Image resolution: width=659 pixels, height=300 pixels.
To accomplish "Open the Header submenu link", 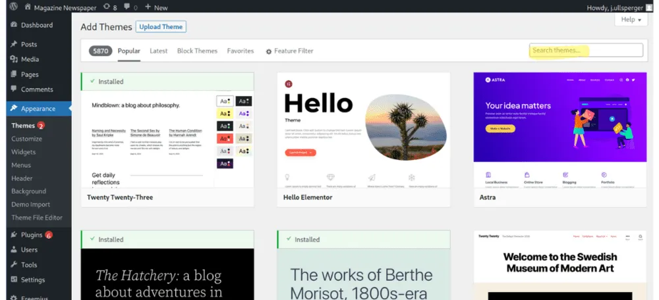I will pos(22,178).
